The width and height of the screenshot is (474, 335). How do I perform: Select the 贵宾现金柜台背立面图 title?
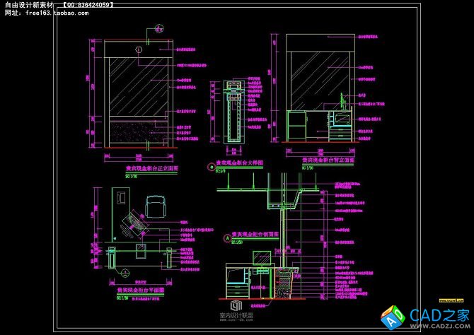[x=328, y=161]
